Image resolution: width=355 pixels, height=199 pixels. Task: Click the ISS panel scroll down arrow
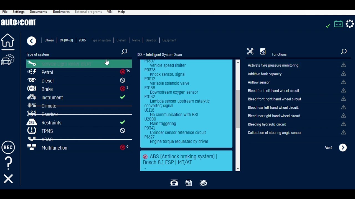click(238, 169)
